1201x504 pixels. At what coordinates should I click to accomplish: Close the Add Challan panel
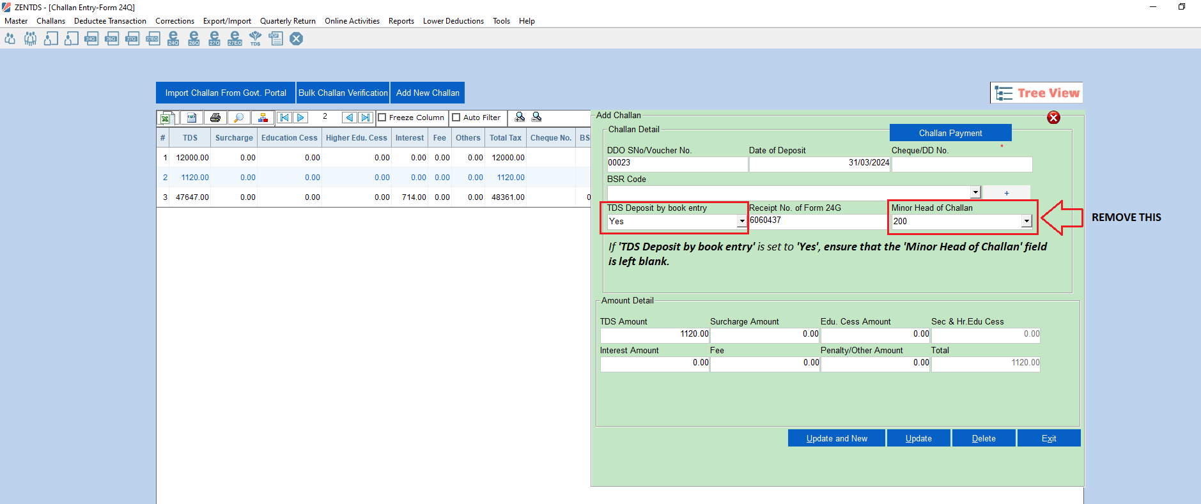point(1053,118)
